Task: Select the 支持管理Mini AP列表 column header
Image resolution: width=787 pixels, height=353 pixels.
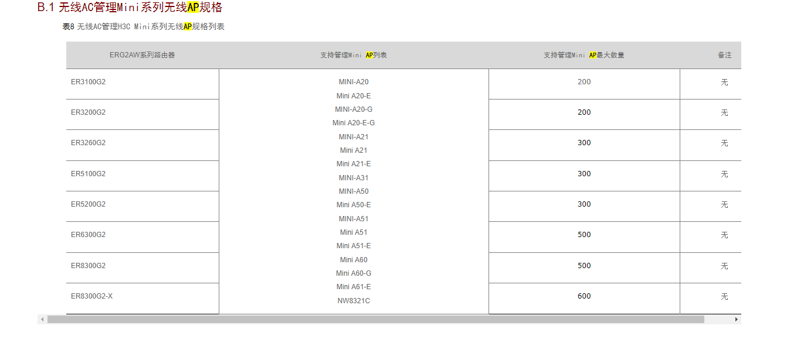Action: point(353,55)
